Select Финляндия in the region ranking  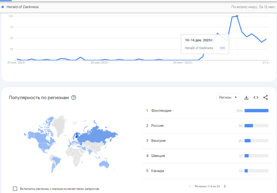(x=161, y=111)
